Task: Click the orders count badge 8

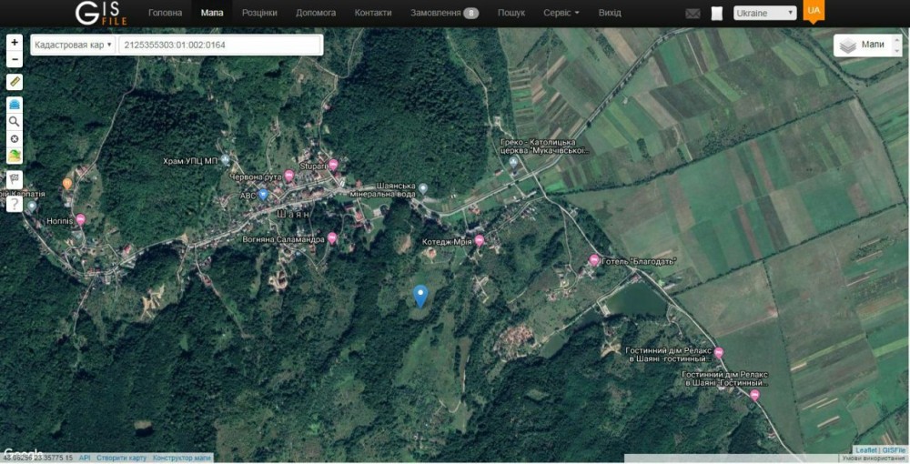Action: tap(470, 13)
